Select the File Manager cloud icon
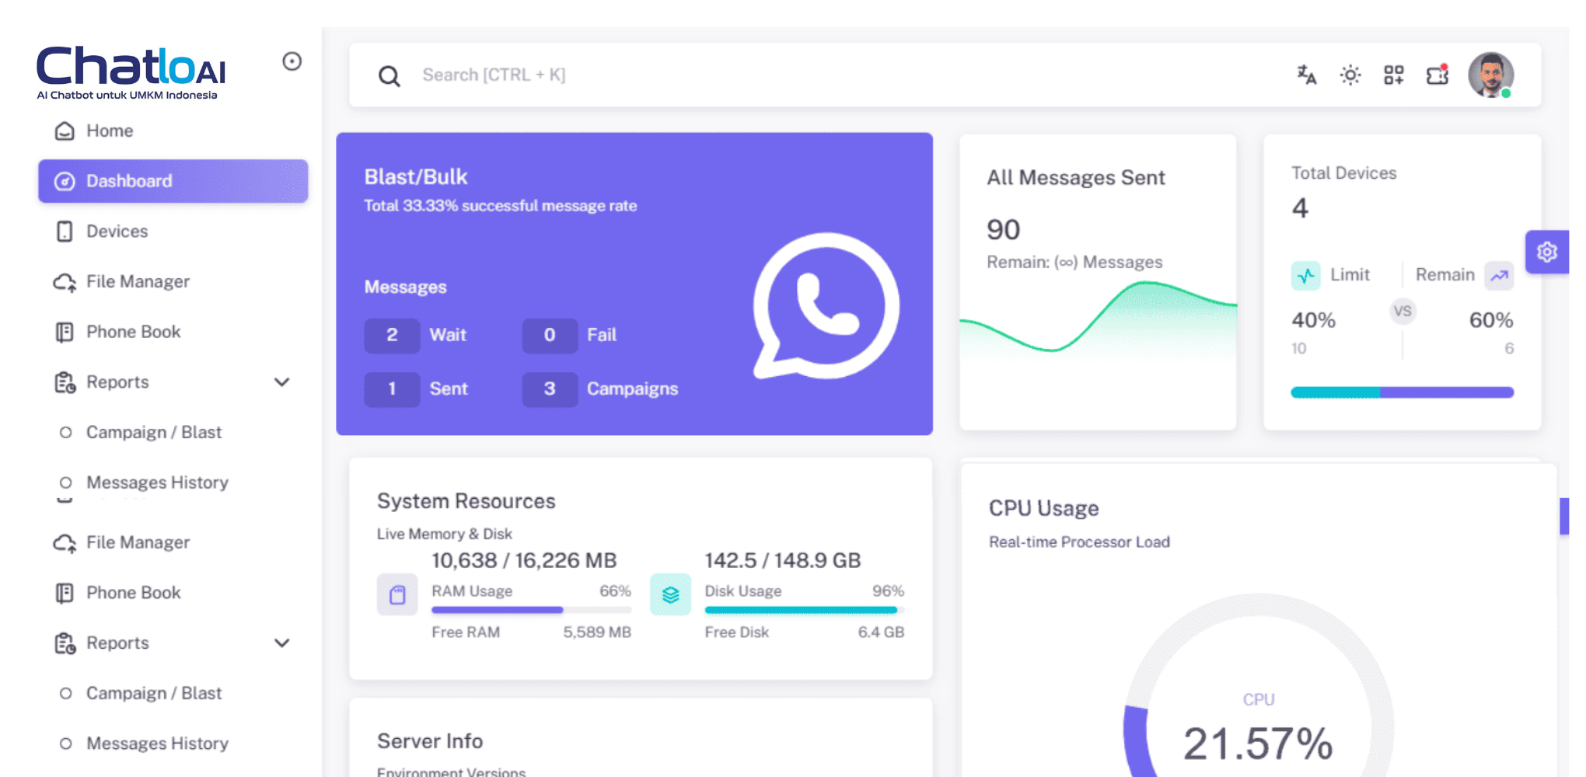 (x=65, y=281)
